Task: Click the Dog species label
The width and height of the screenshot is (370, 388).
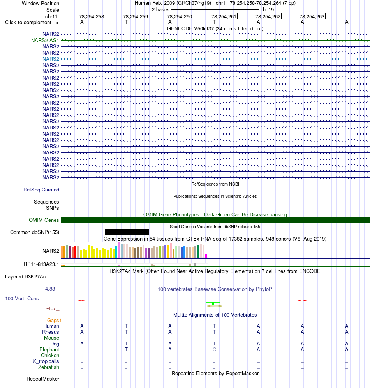Action: tap(55, 344)
